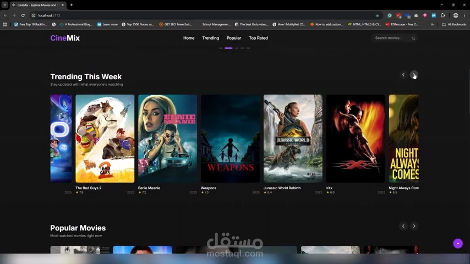Screen dimensions: 470x264
Task: Open 'How to add custom...' bookmark
Action: 327,25
